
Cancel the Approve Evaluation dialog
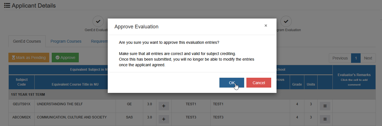pyautogui.click(x=259, y=83)
